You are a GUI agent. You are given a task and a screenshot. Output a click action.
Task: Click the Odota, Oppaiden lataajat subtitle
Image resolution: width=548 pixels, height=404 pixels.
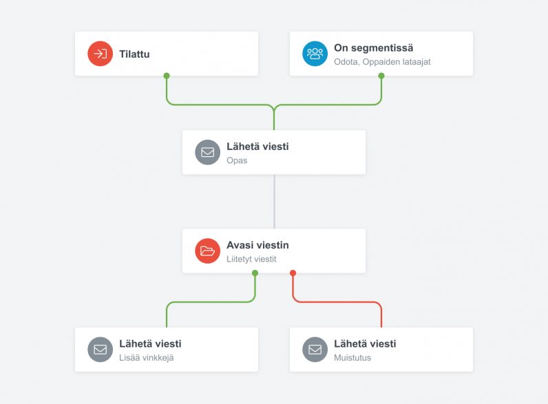pos(382,62)
